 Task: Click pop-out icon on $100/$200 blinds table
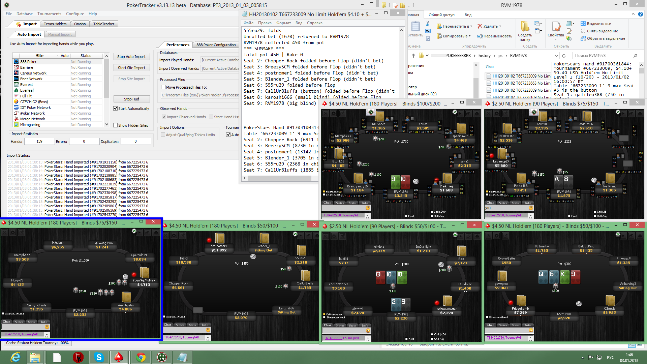click(x=342, y=113)
